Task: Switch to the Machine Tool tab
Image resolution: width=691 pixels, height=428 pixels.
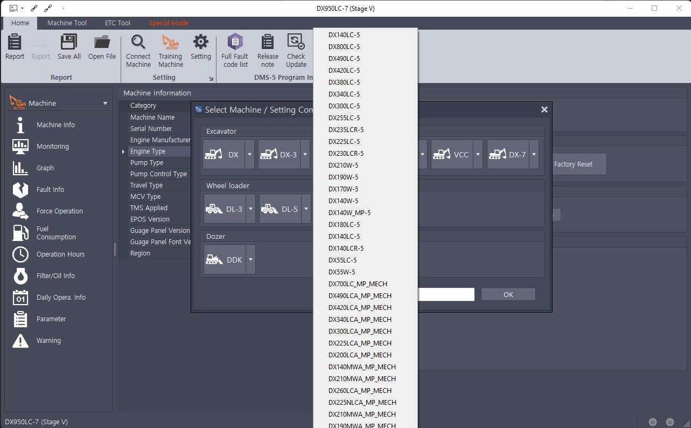Action: (67, 23)
